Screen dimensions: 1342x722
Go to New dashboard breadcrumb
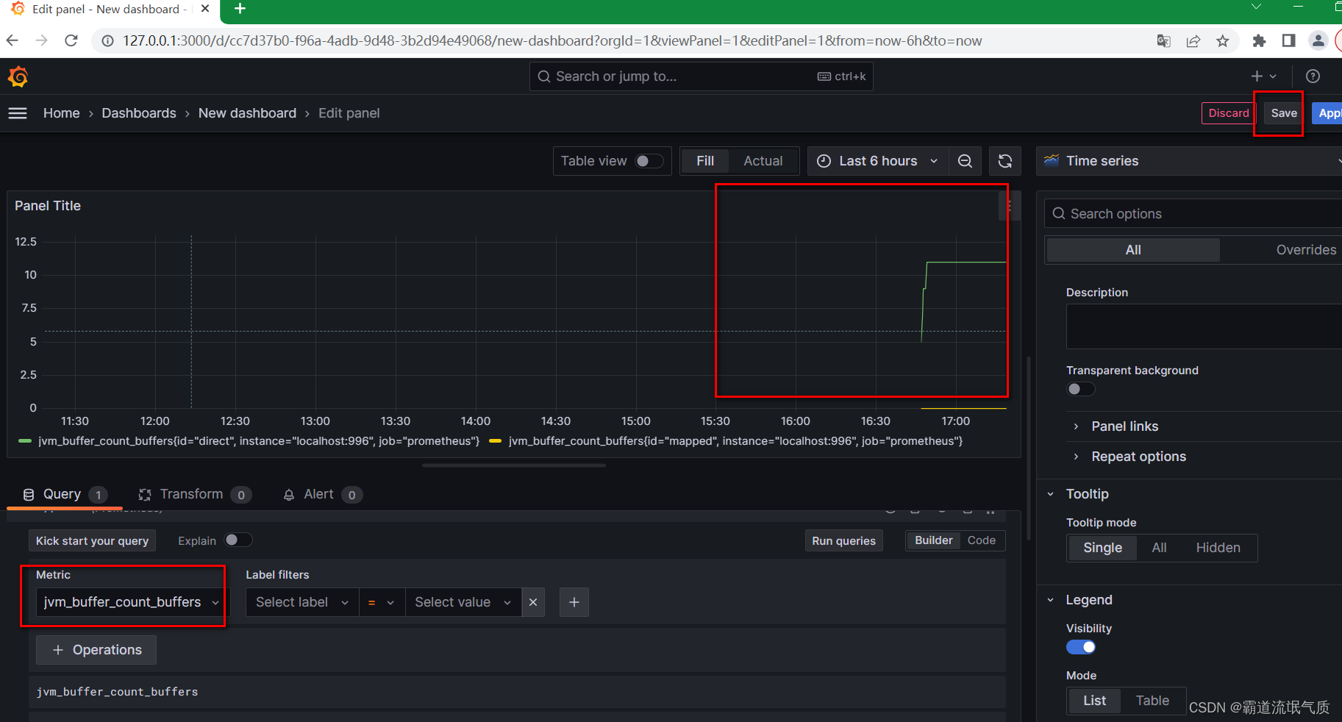coord(247,113)
